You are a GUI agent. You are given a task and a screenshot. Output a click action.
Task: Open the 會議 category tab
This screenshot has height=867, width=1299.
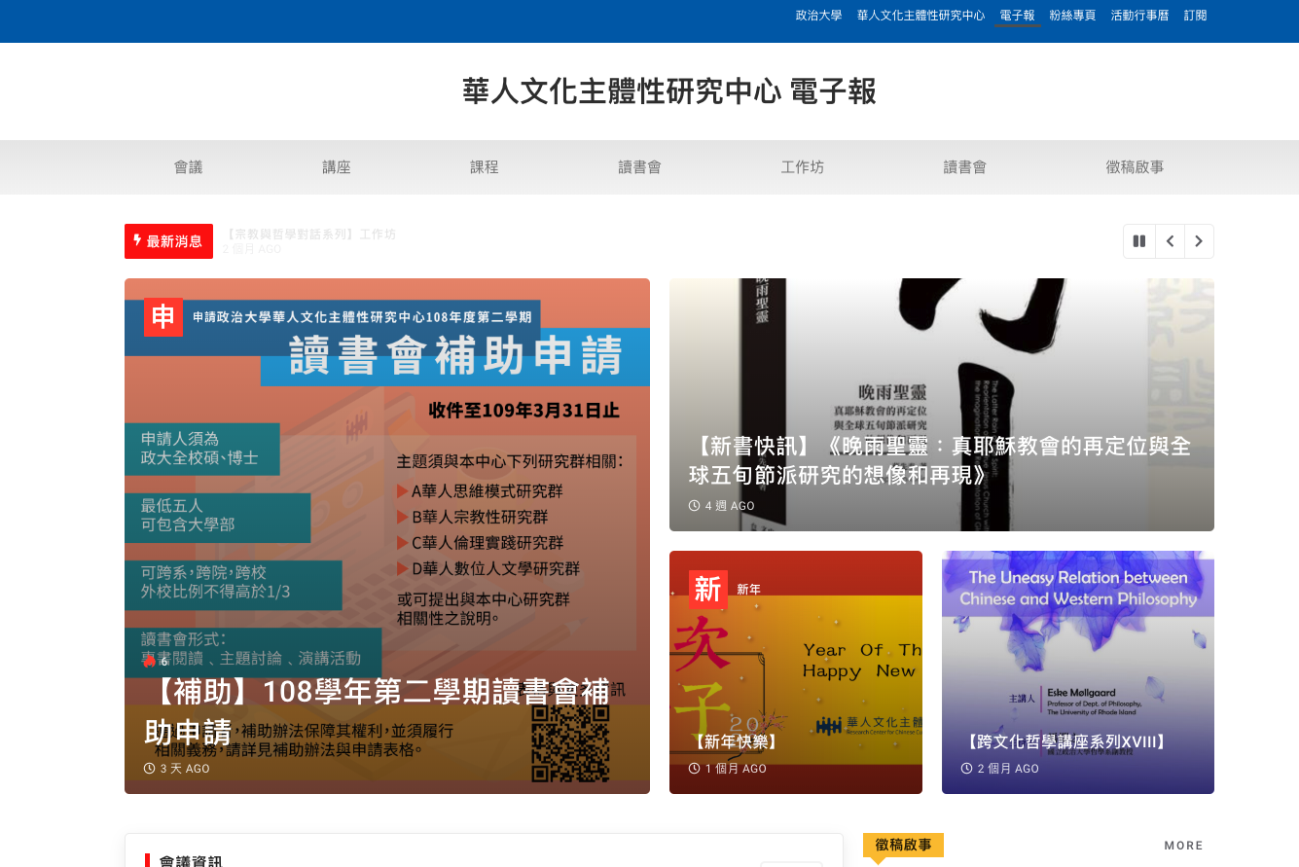coord(188,167)
